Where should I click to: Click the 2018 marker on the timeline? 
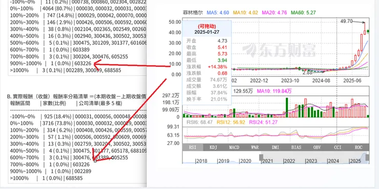coord(201,161)
